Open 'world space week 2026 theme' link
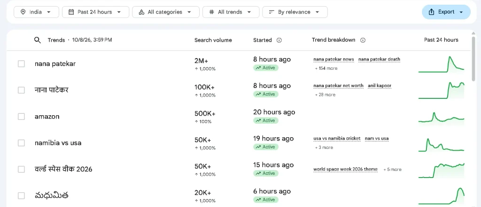The height and width of the screenshot is (207, 481). click(345, 170)
